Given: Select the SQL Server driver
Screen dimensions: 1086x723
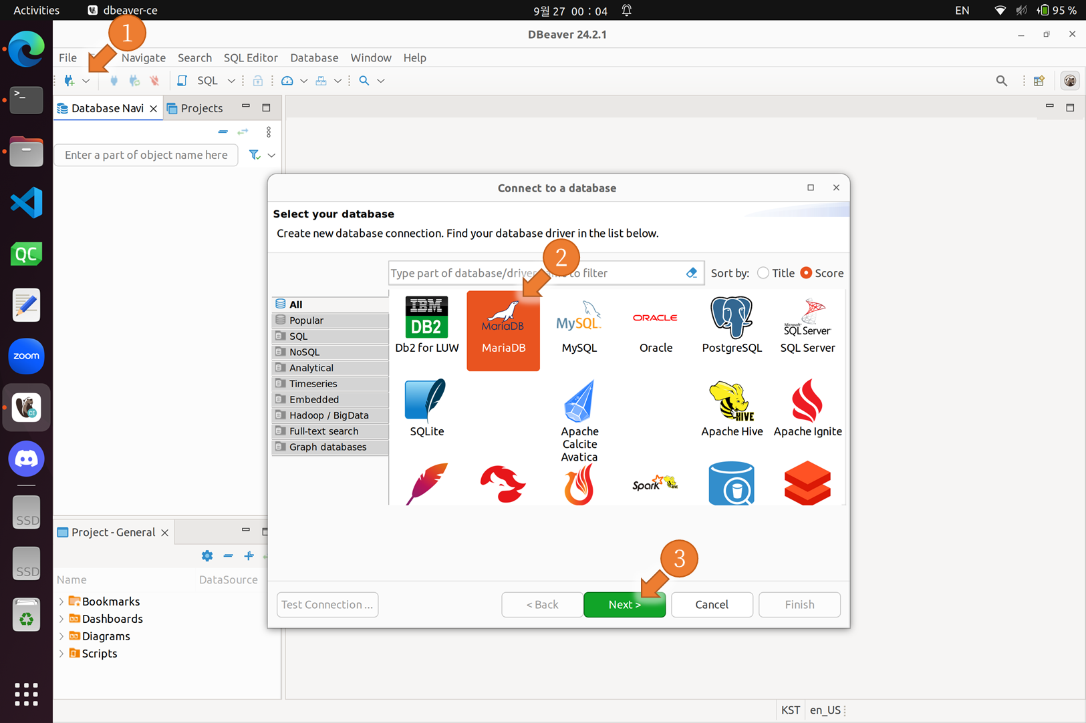Looking at the screenshot, I should click(807, 324).
